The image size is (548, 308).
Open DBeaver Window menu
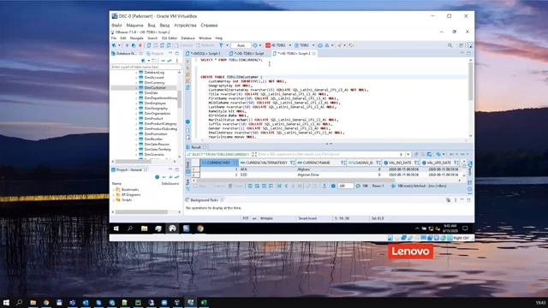[205, 38]
